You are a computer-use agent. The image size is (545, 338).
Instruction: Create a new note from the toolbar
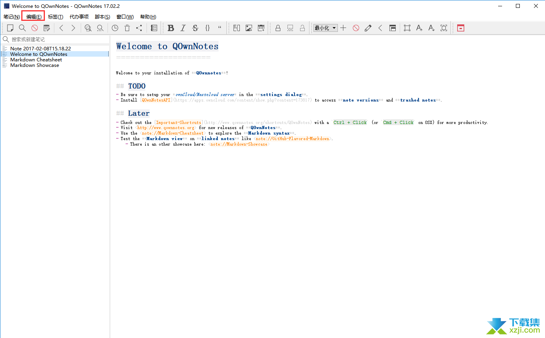pyautogui.click(x=10, y=28)
